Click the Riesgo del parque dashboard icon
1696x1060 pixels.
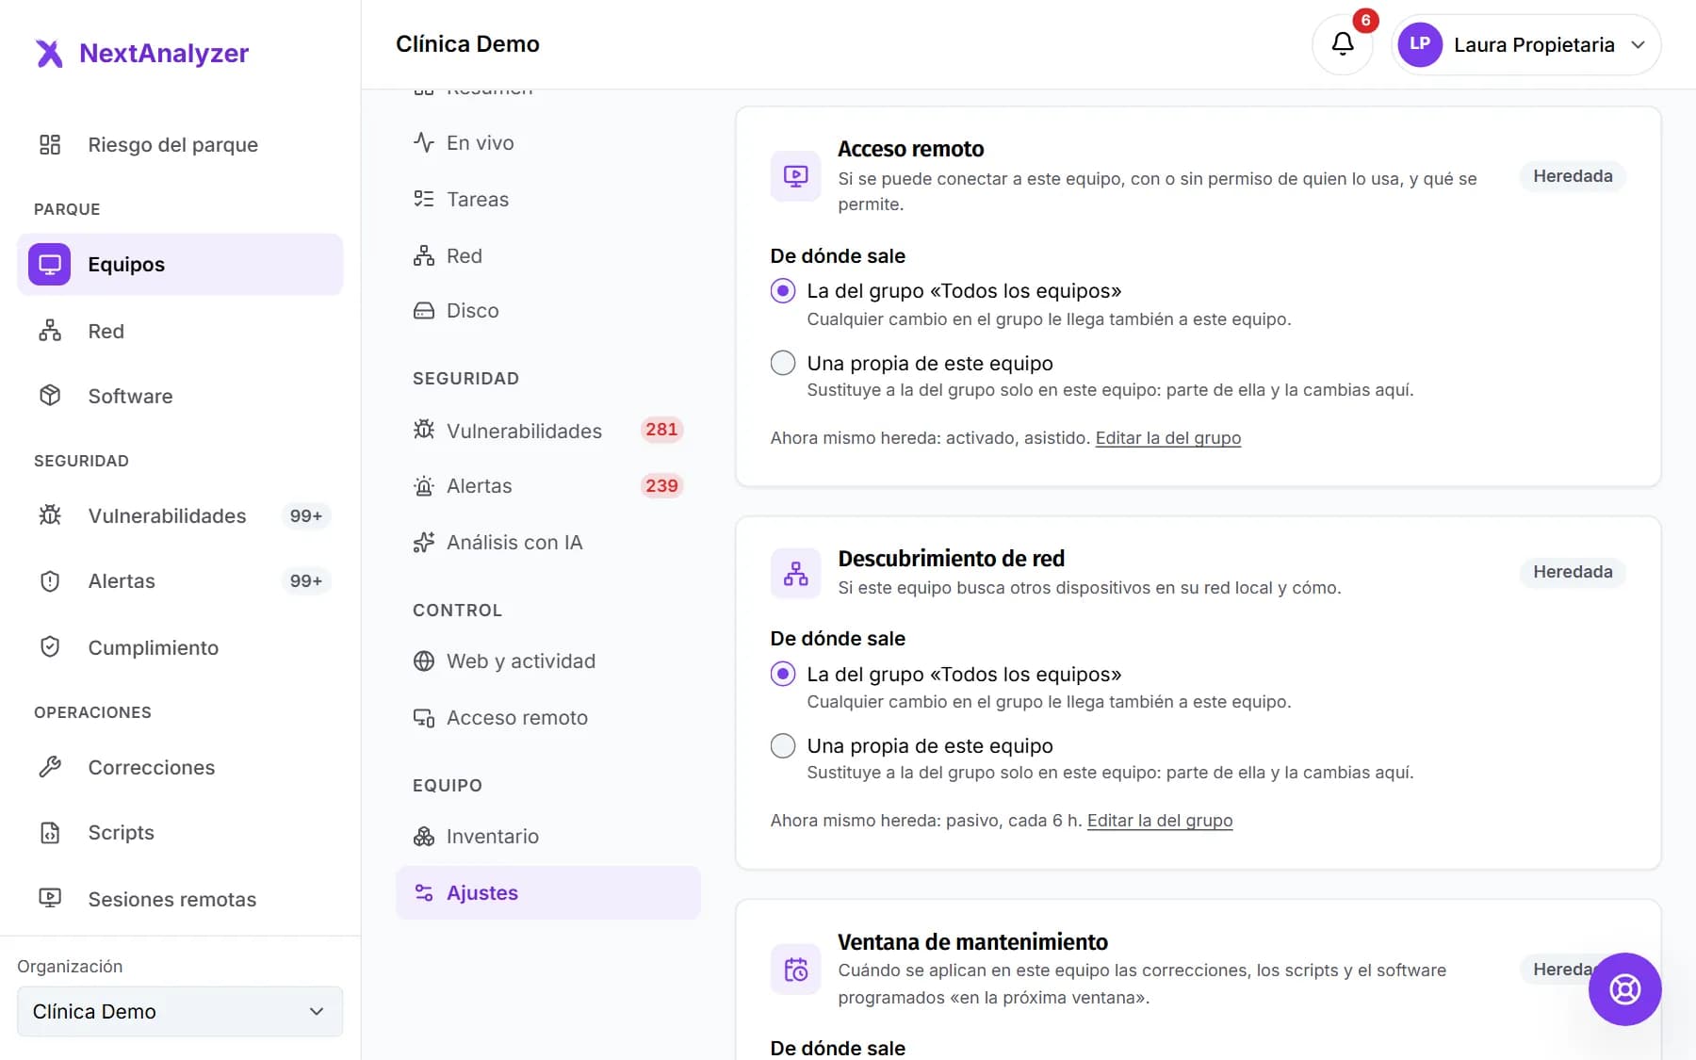coord(50,144)
